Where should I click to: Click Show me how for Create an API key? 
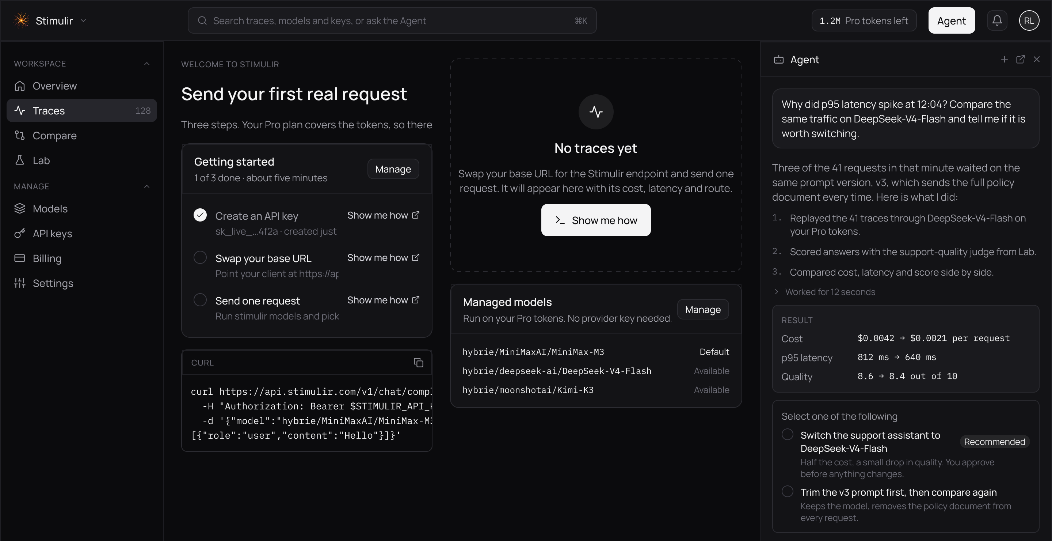[383, 215]
